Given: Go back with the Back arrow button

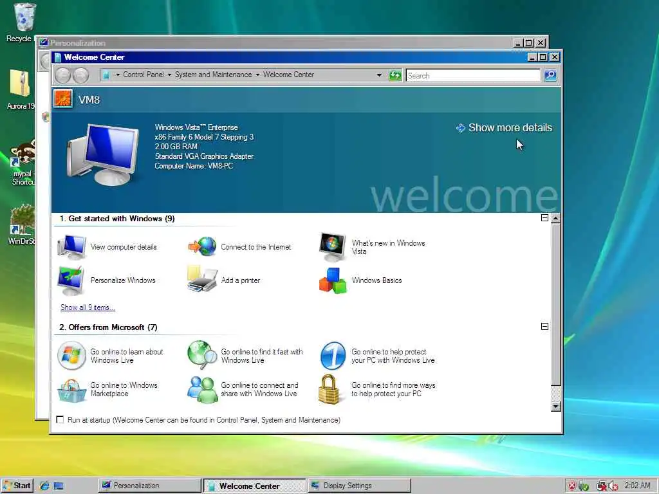Looking at the screenshot, I should 62,75.
